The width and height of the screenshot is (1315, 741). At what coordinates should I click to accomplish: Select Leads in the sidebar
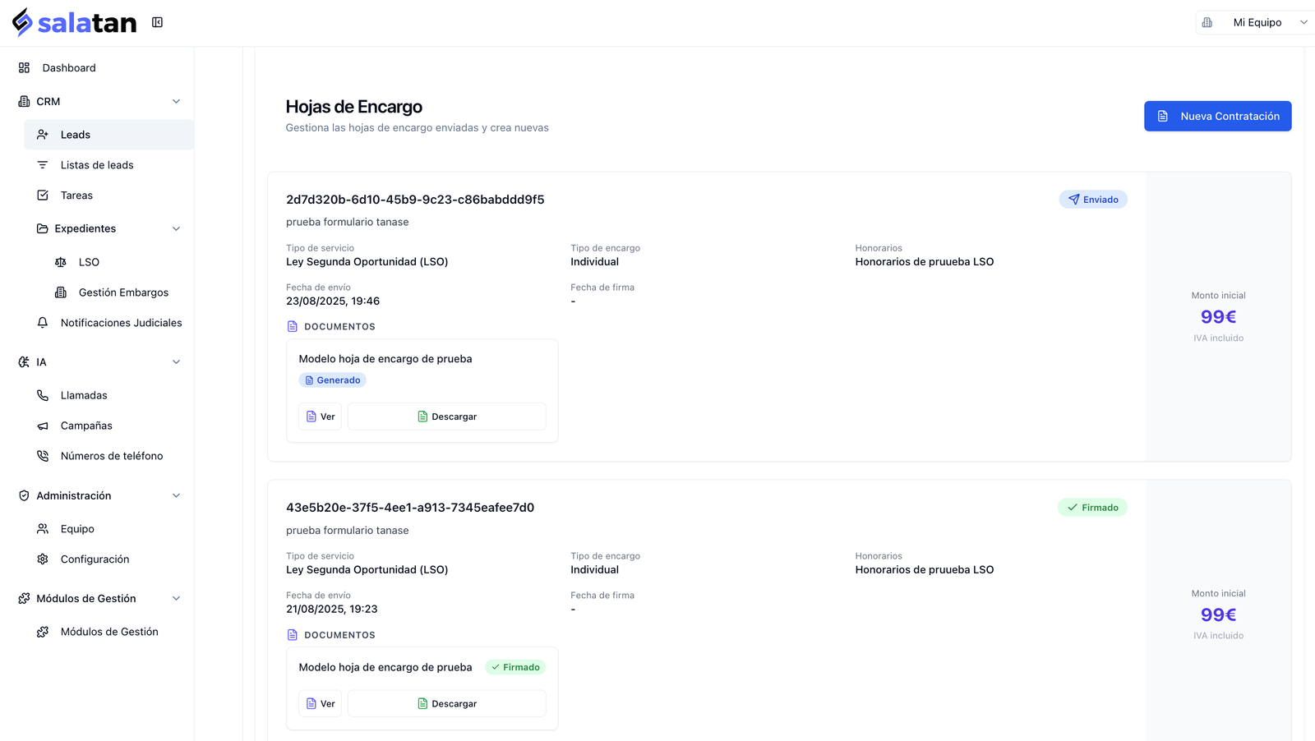[x=109, y=134]
